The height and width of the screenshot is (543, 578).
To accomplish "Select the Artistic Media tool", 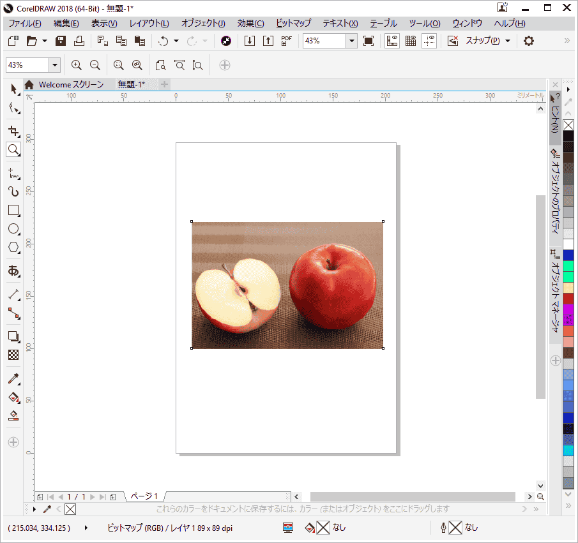I will tap(13, 191).
